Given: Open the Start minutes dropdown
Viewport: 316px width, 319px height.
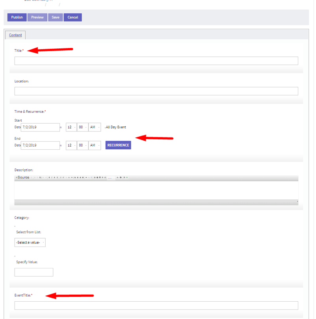Looking at the screenshot, I should (x=82, y=127).
